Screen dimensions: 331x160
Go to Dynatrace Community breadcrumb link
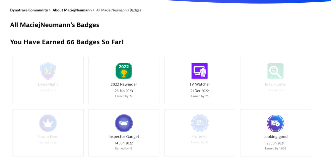(x=29, y=10)
